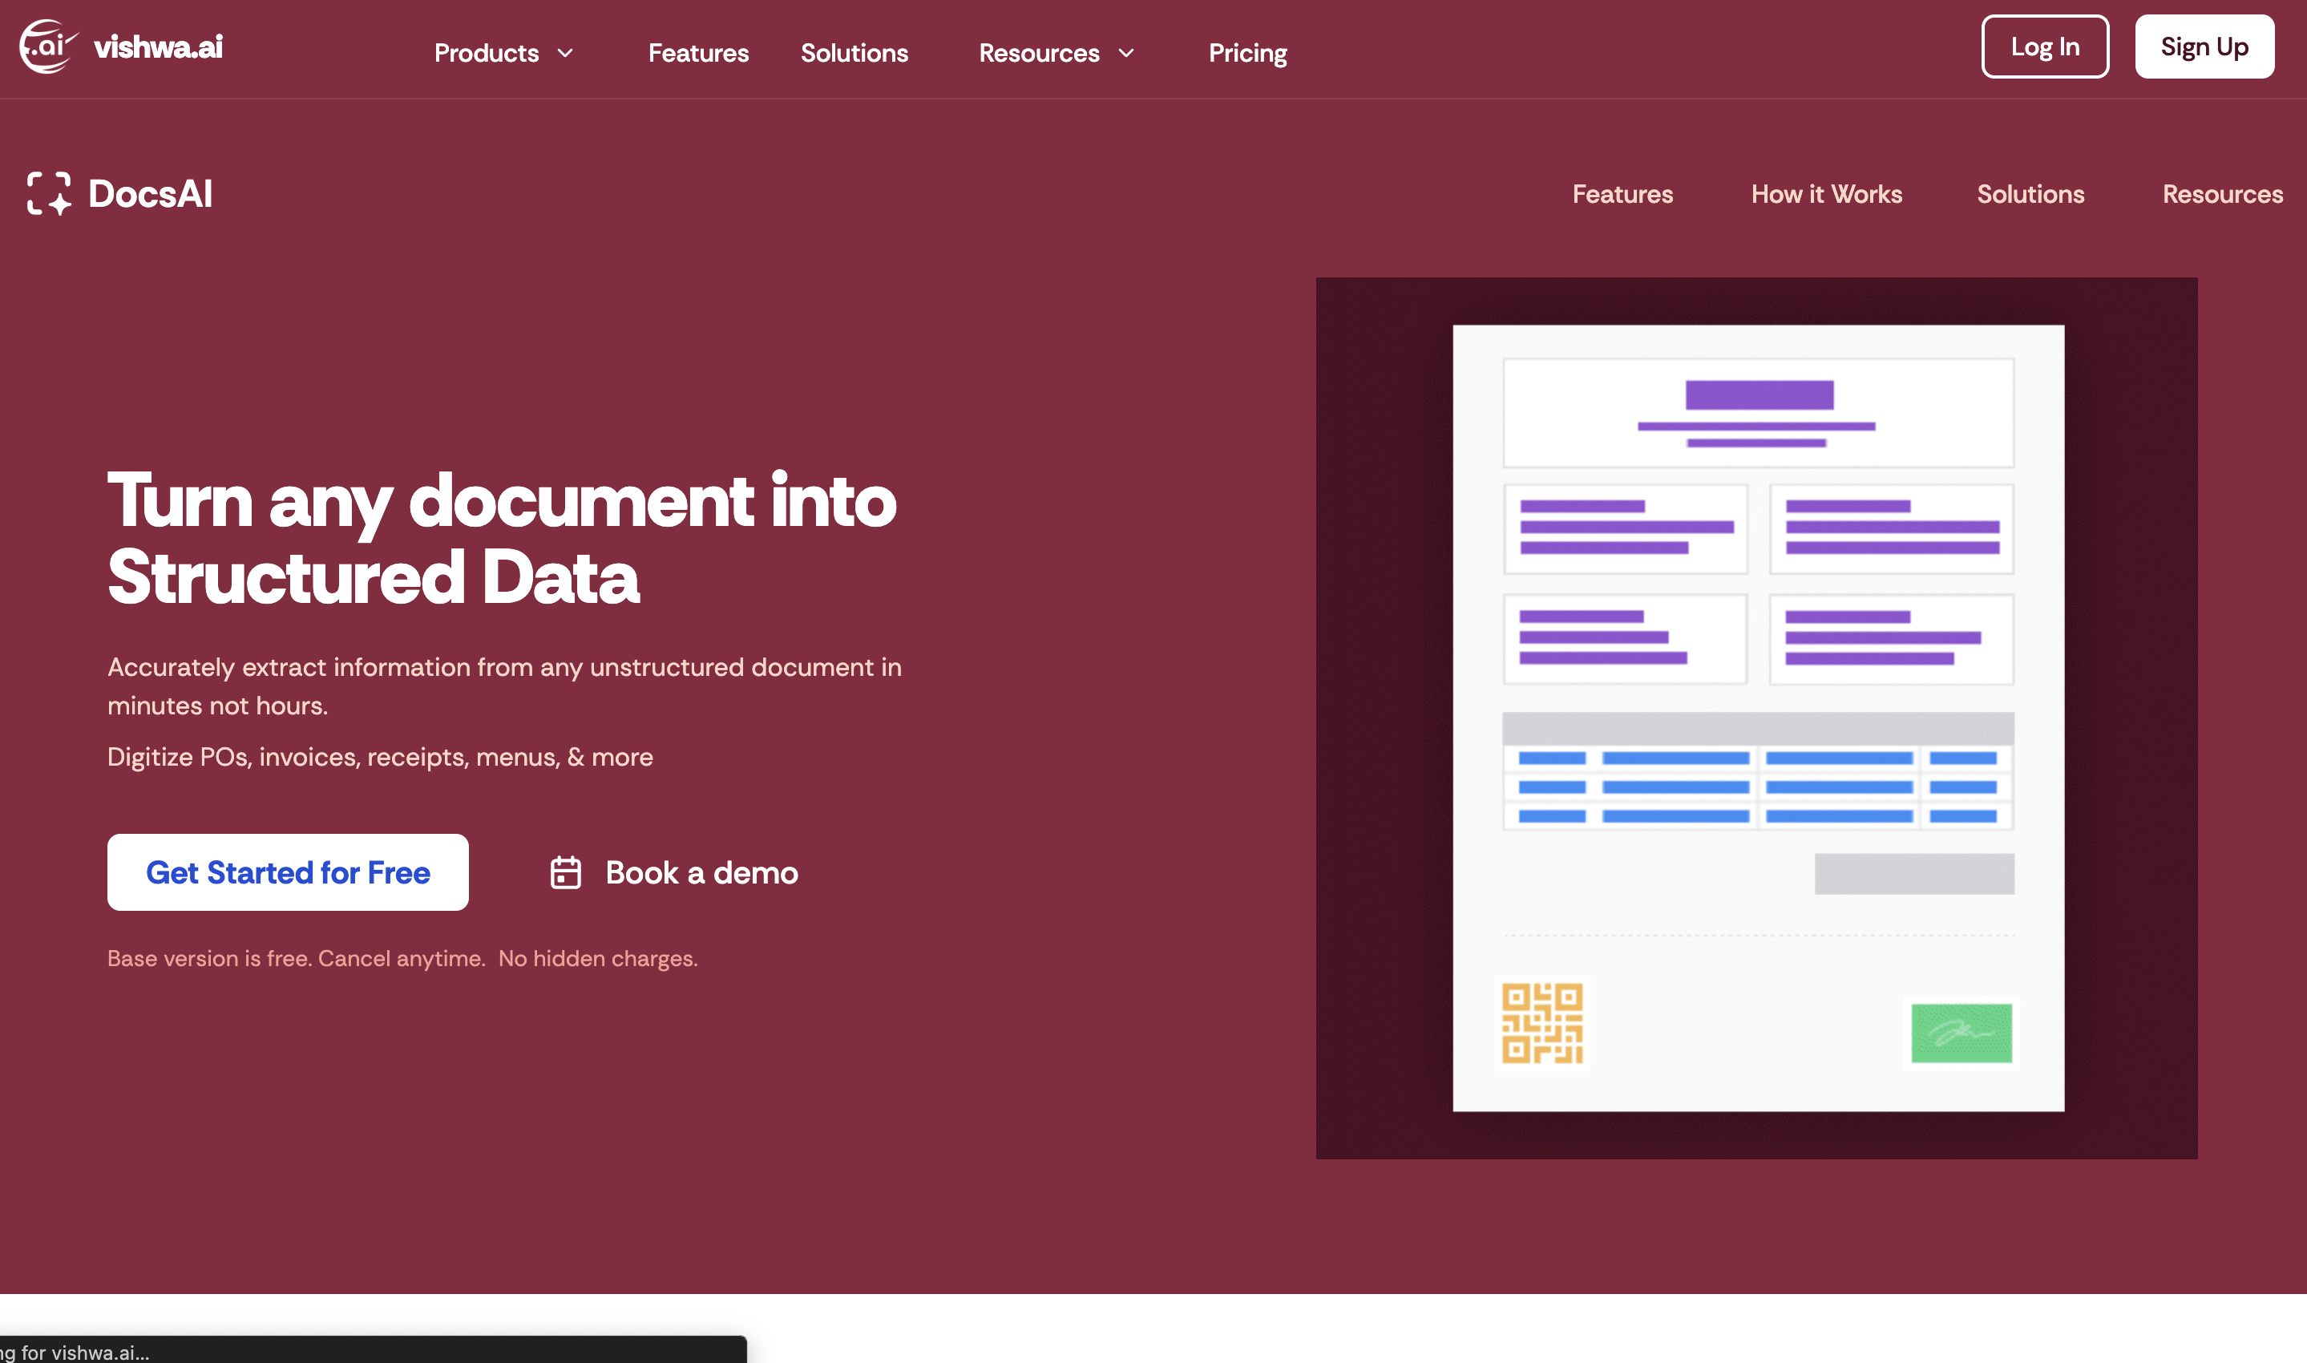Click the document illustration image
This screenshot has width=2307, height=1363.
[1757, 718]
